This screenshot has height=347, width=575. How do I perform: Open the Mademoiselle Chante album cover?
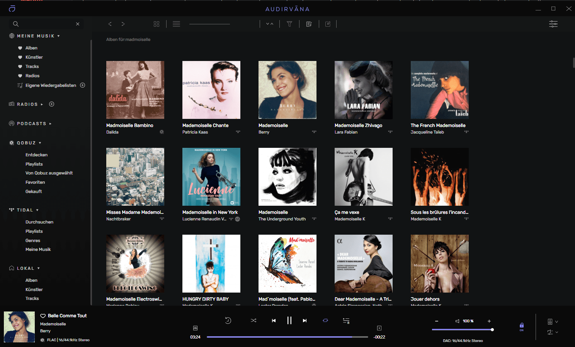tap(211, 90)
